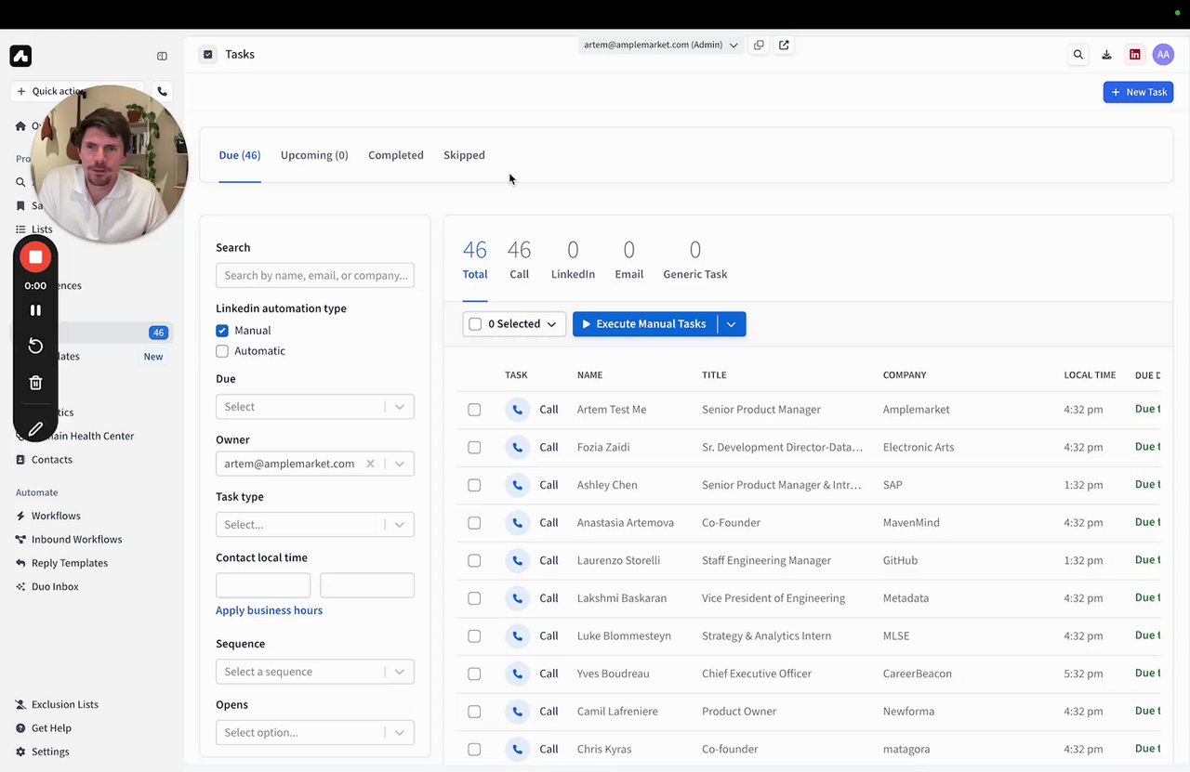Image resolution: width=1190 pixels, height=772 pixels.
Task: Focus the Search by name input field
Action: point(315,275)
